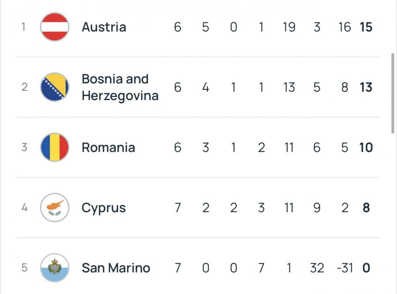Click San Marino's -31 goal difference
The height and width of the screenshot is (294, 397).
pyautogui.click(x=344, y=268)
